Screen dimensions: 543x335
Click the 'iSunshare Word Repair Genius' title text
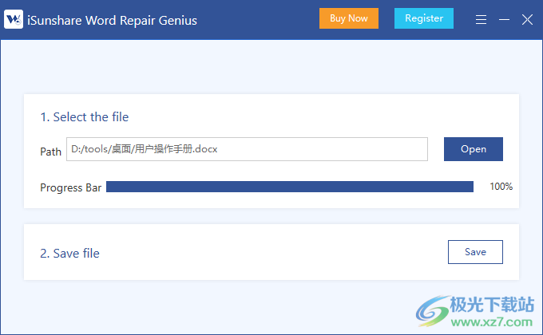pyautogui.click(x=113, y=21)
